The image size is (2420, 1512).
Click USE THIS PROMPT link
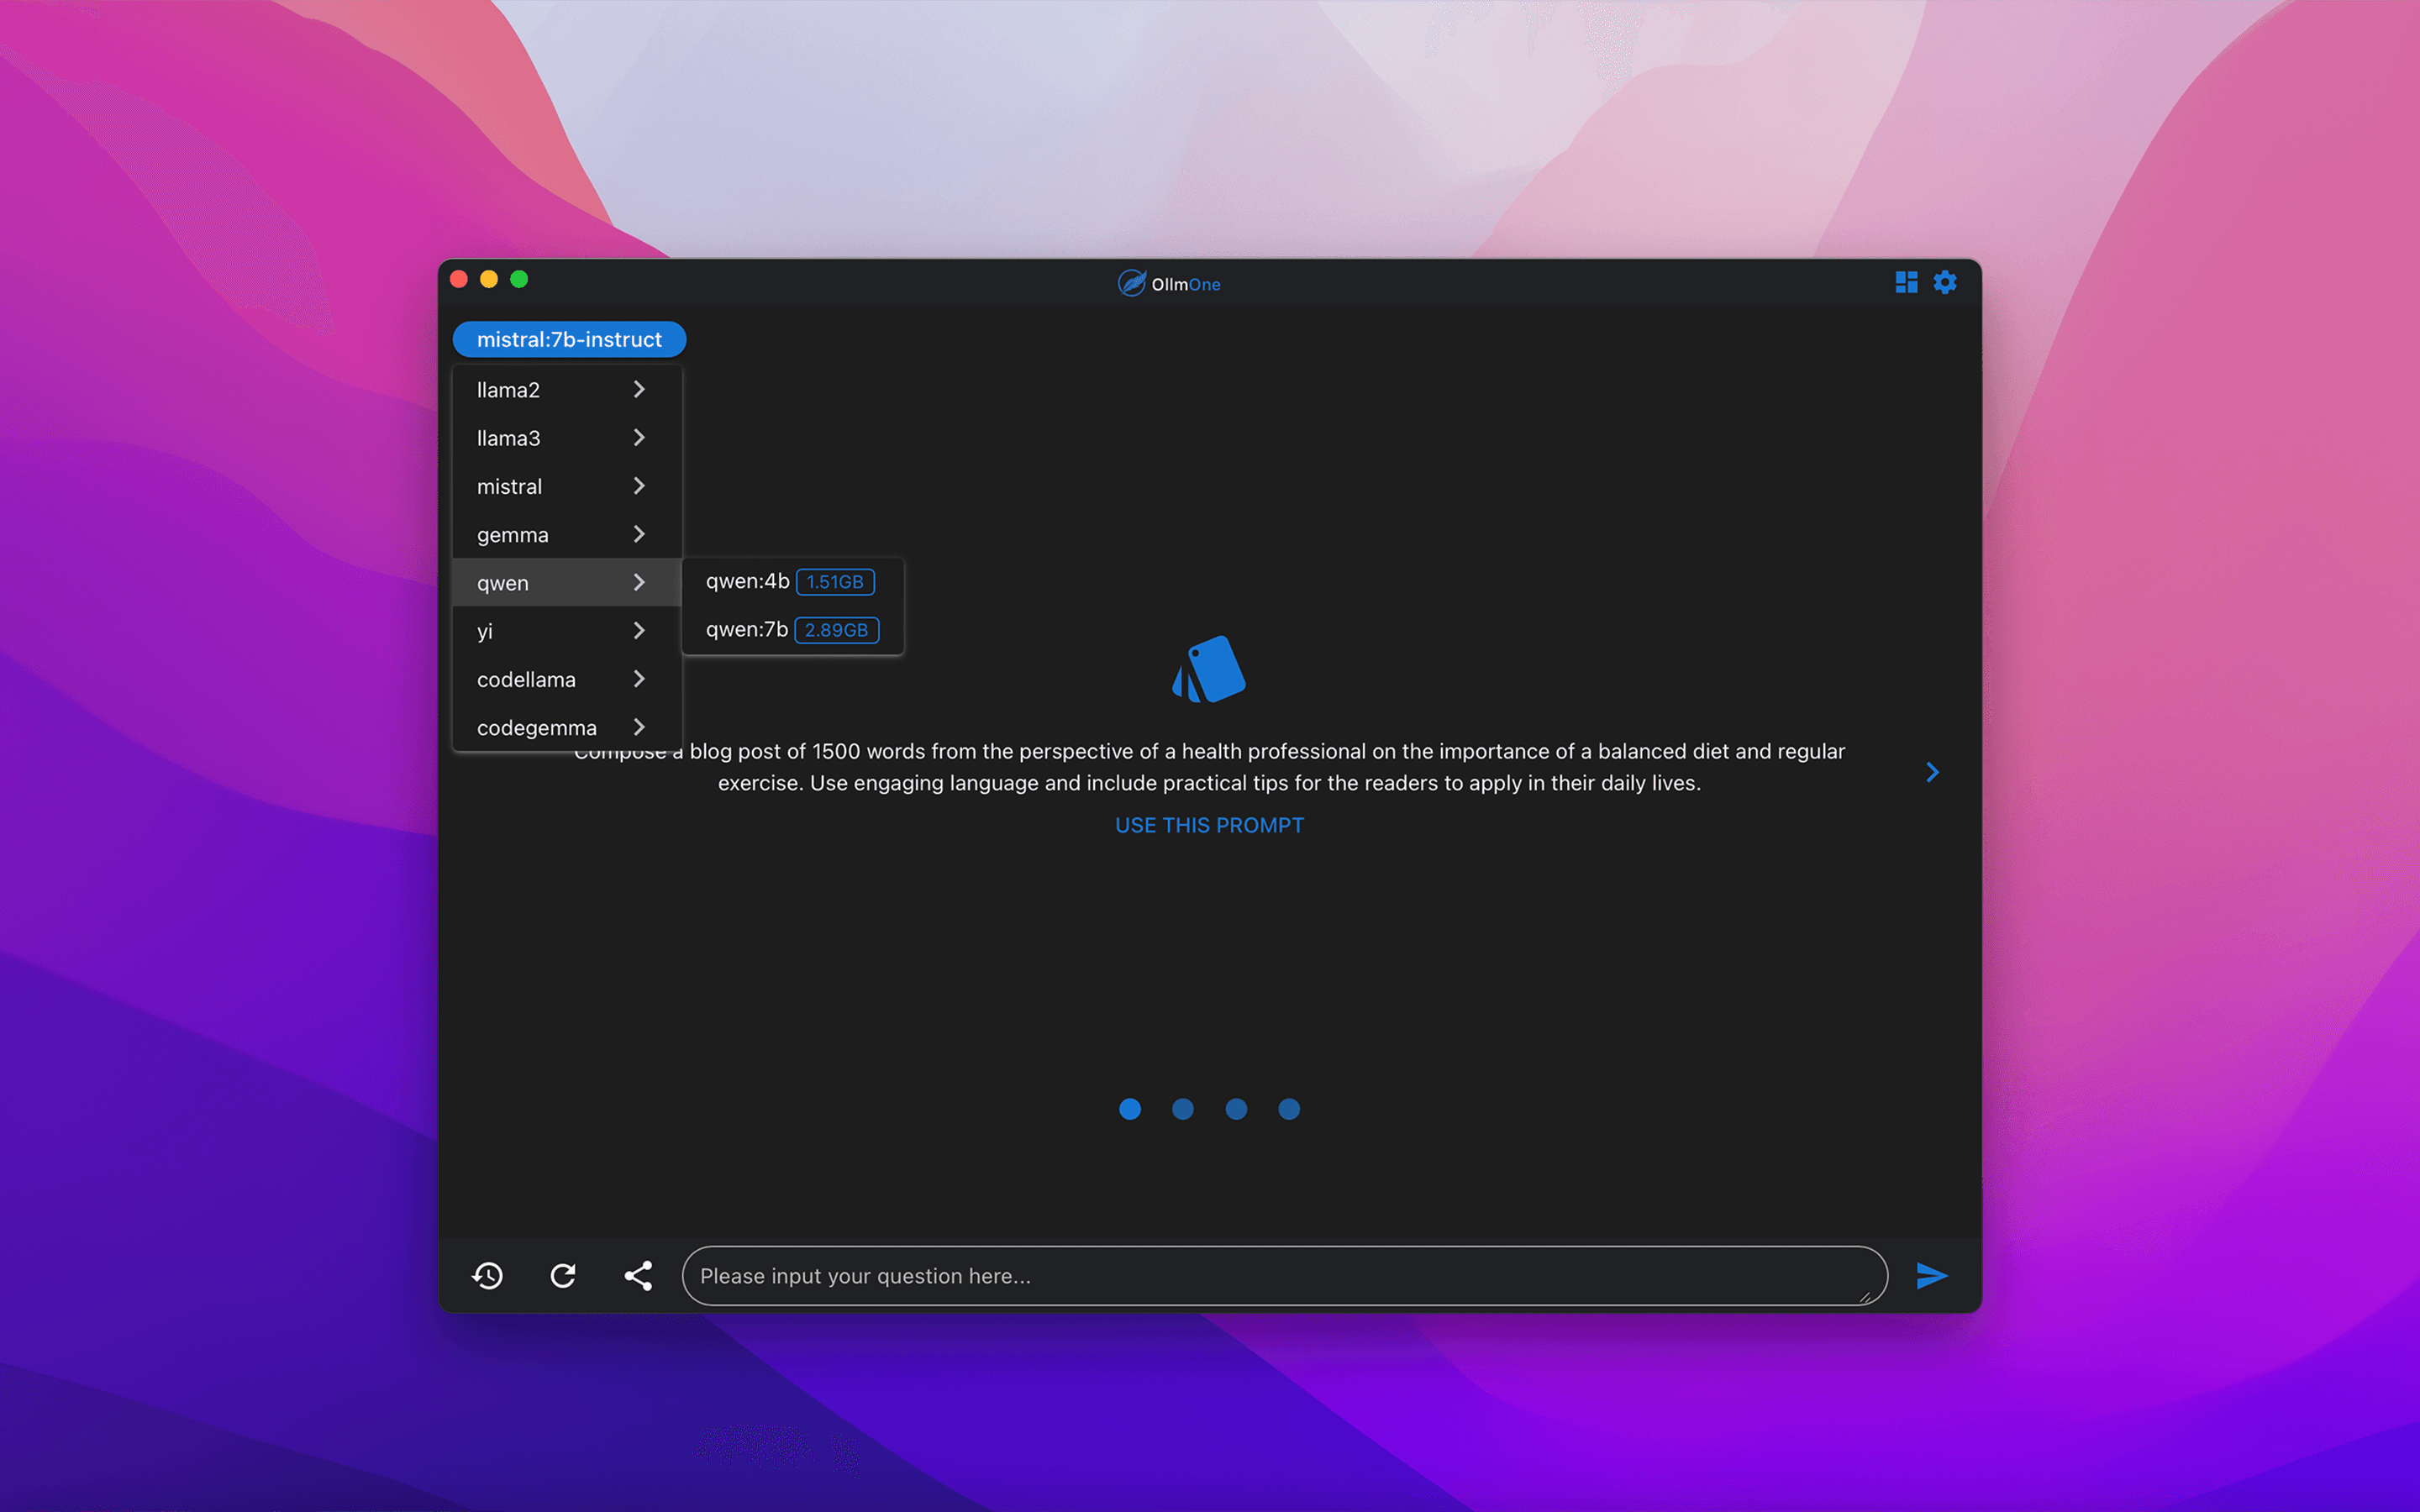click(x=1209, y=825)
